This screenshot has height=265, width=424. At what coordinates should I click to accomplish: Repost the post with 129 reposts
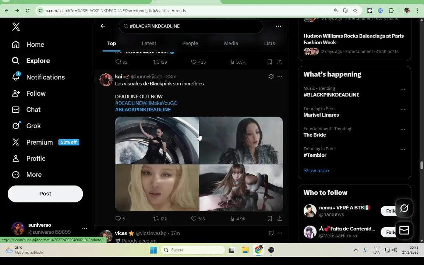coord(160,62)
